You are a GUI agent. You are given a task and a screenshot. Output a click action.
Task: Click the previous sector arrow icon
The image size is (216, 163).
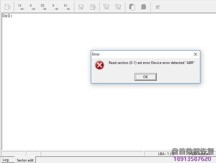32,7
